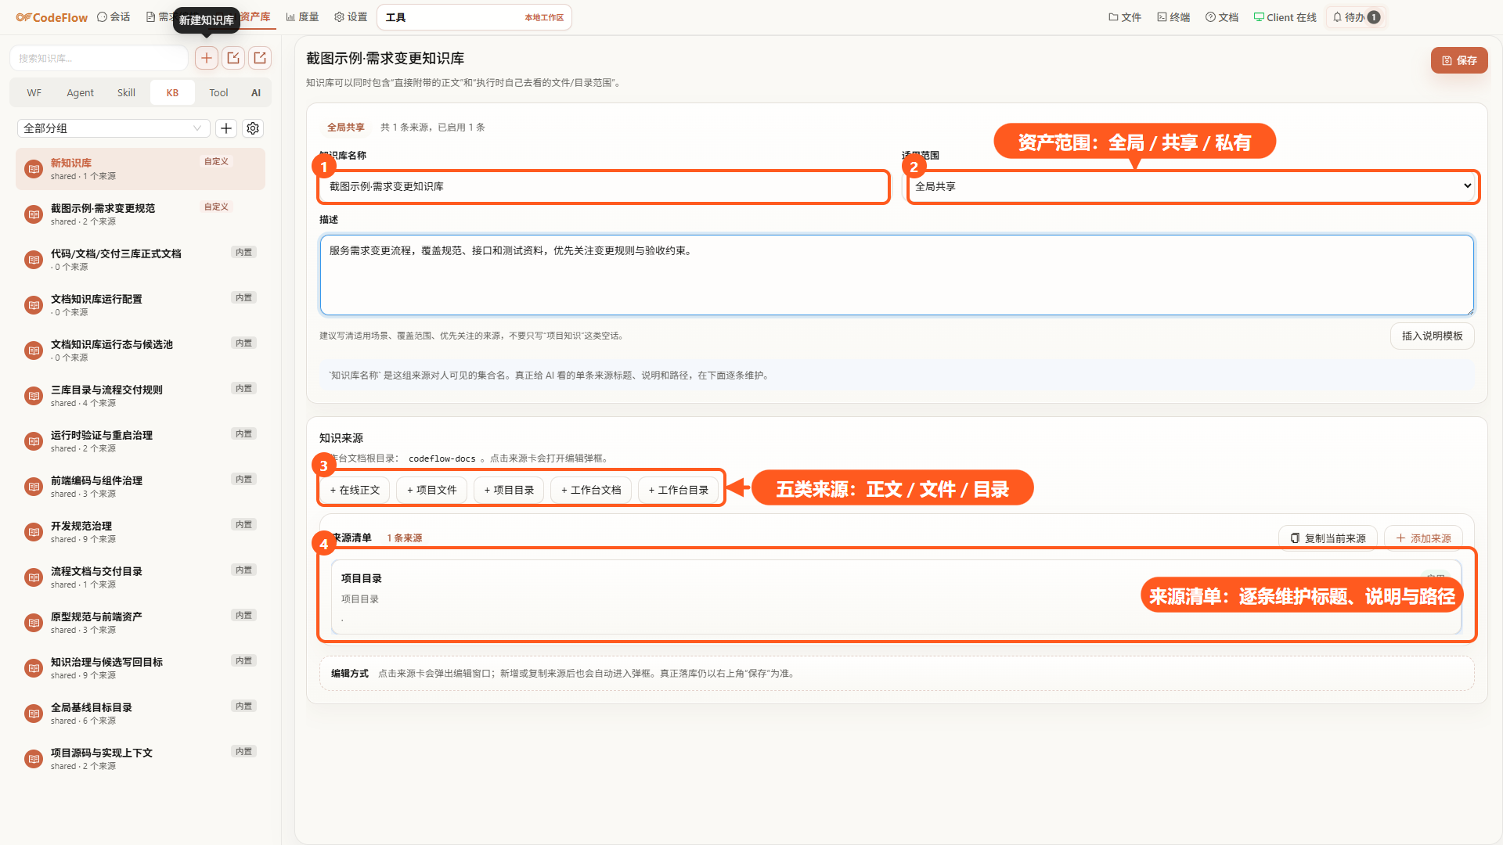The width and height of the screenshot is (1503, 845).
Task: Open the 待办 notifications bell
Action: click(1357, 17)
